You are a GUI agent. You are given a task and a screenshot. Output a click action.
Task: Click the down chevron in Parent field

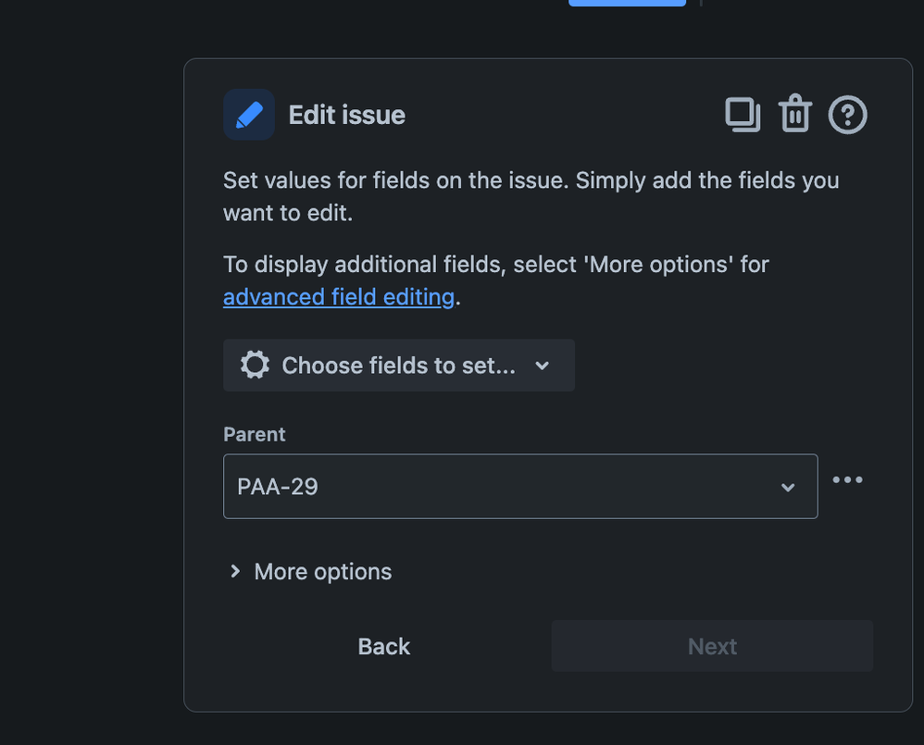[x=788, y=487]
